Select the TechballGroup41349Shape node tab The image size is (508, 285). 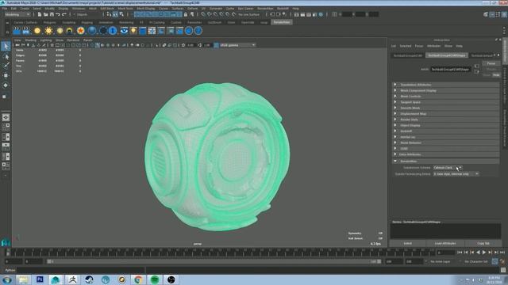pos(447,55)
